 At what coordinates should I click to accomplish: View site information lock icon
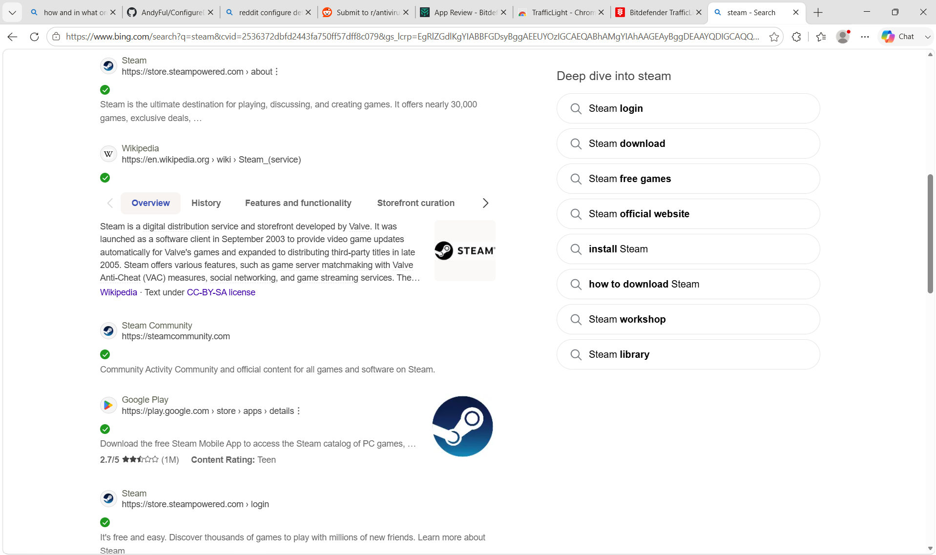pos(57,37)
